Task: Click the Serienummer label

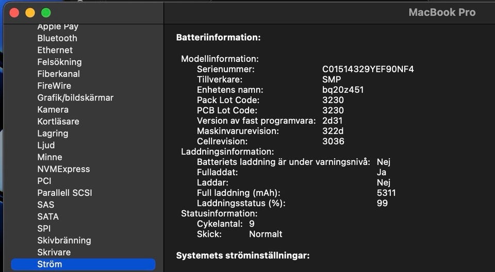Action: [x=225, y=70]
